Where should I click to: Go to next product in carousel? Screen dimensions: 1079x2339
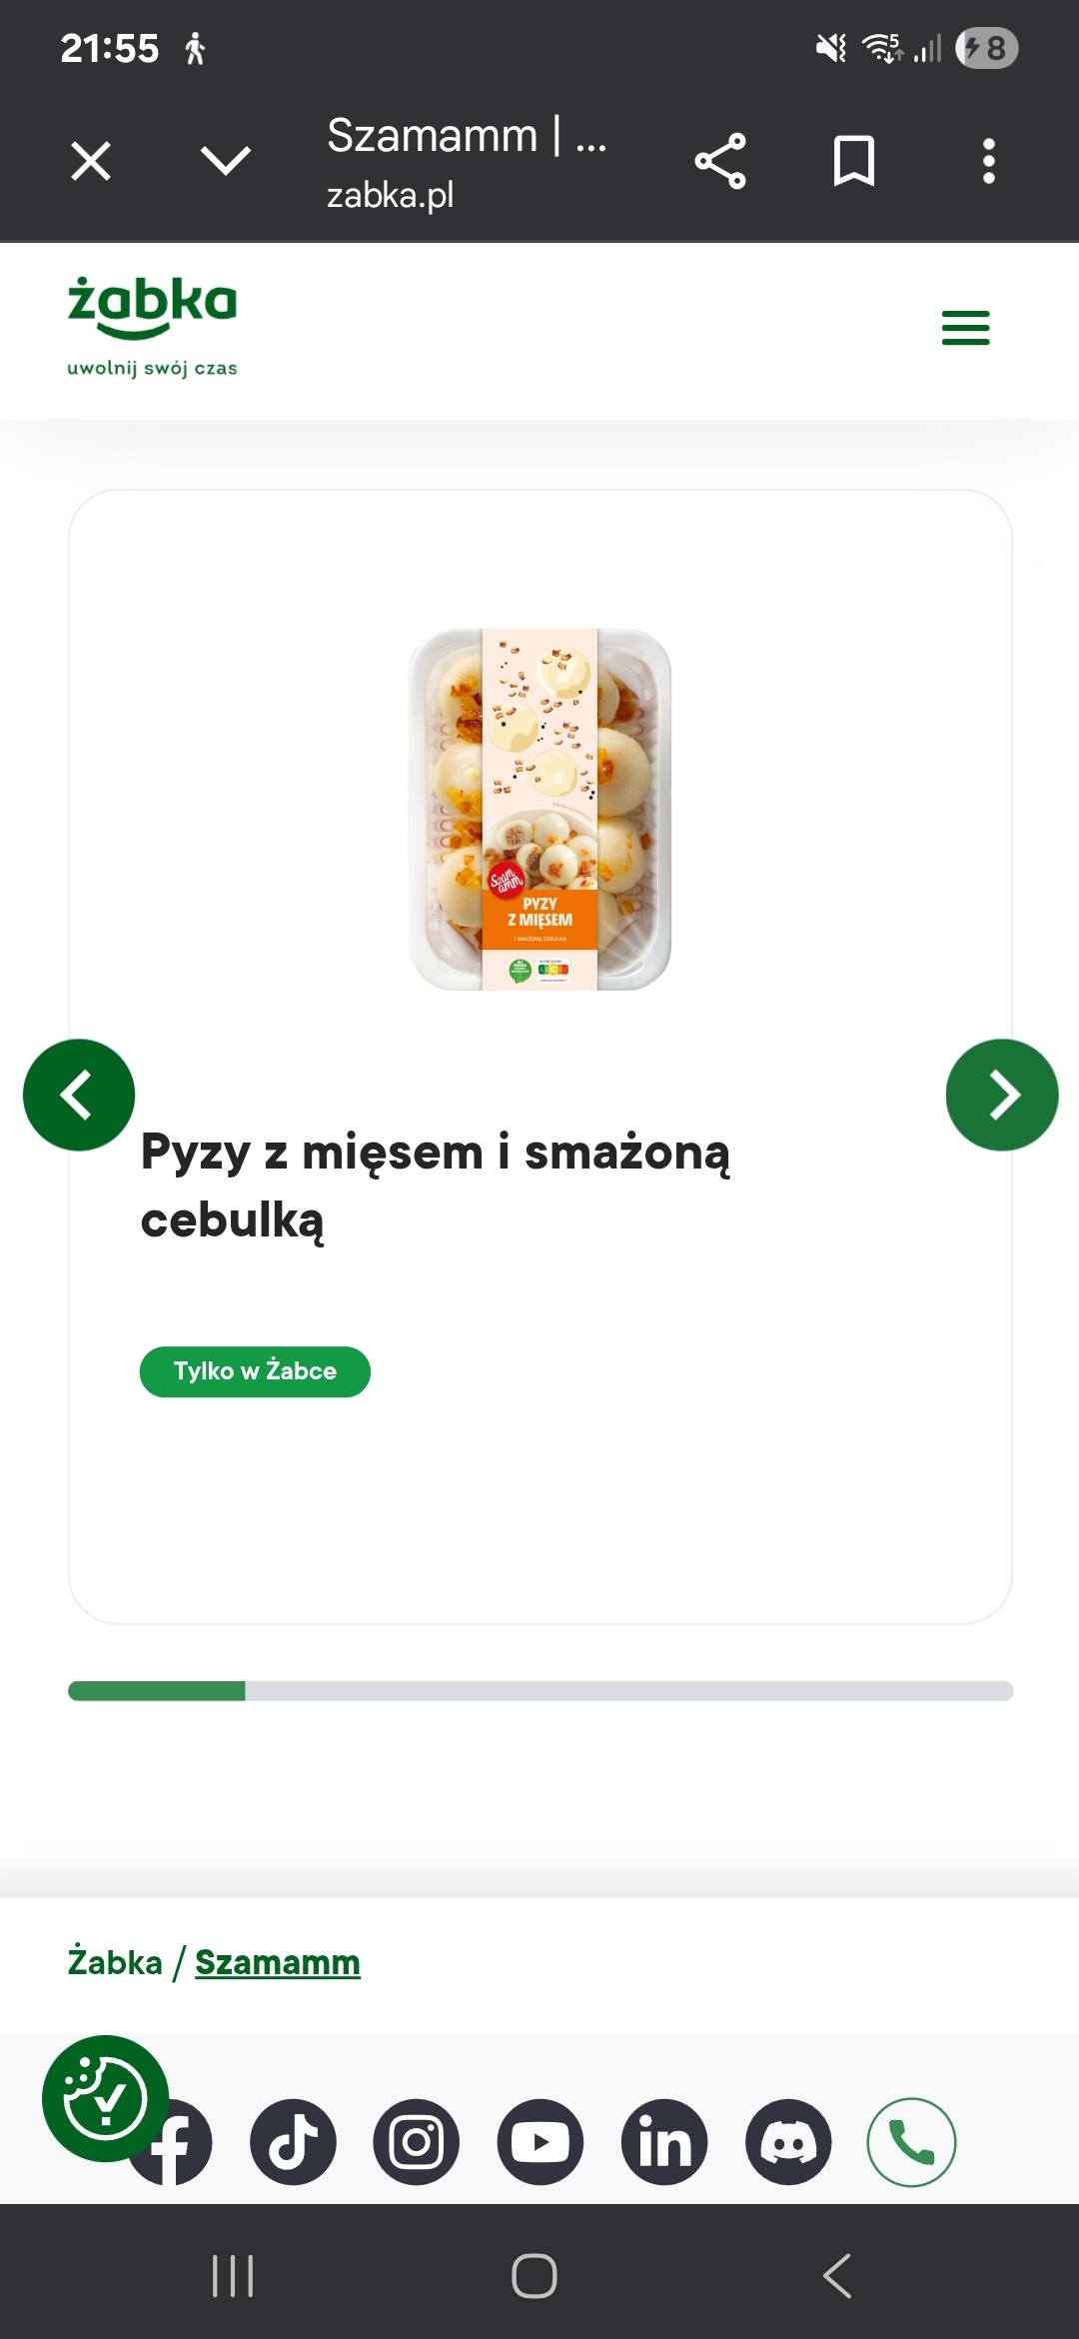click(1001, 1095)
